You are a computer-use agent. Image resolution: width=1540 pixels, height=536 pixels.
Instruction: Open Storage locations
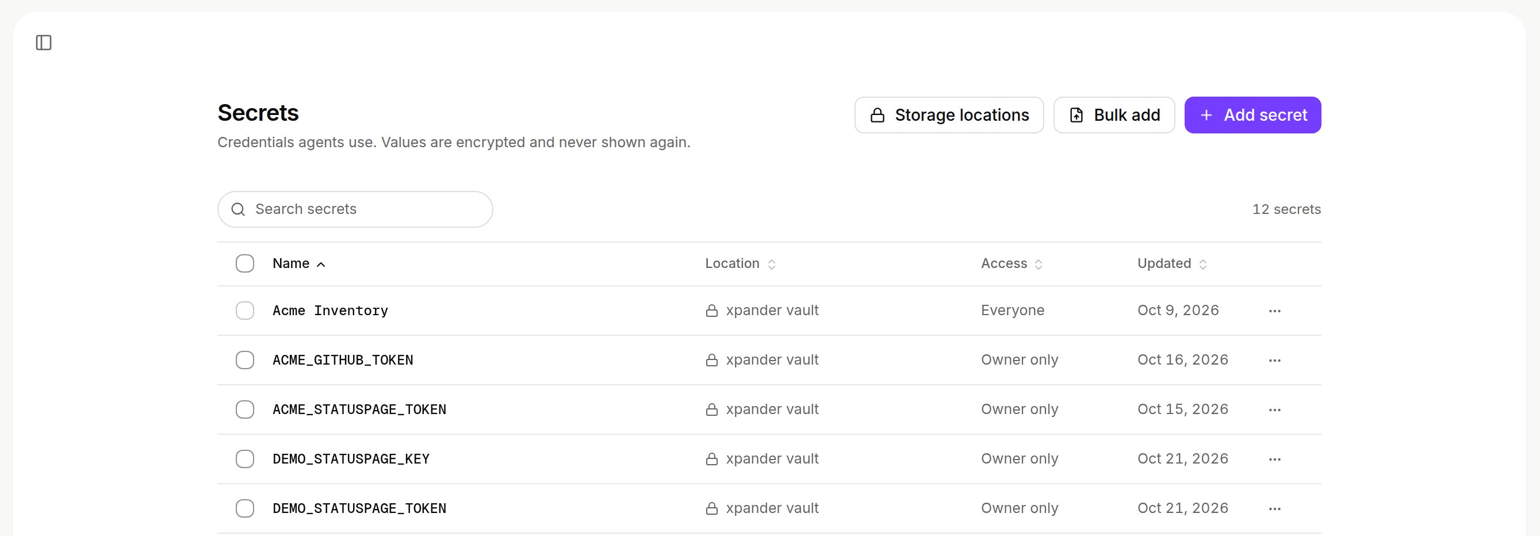(949, 114)
